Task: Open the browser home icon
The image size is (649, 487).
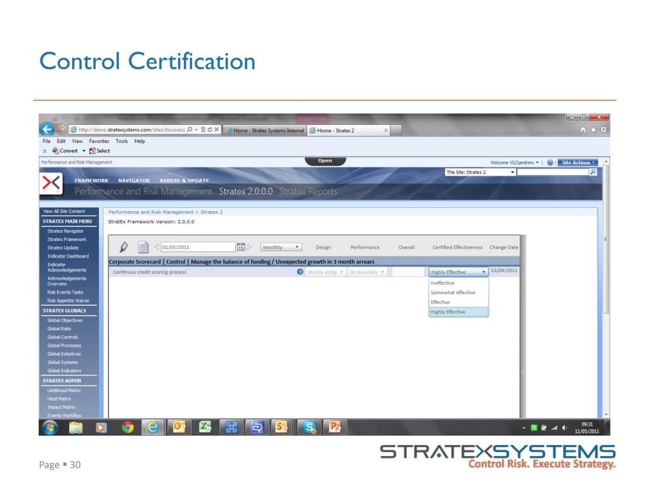Action: point(583,129)
